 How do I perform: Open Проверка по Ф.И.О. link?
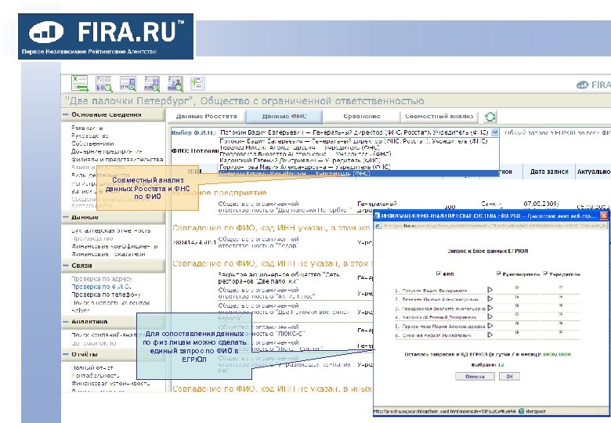tap(101, 287)
